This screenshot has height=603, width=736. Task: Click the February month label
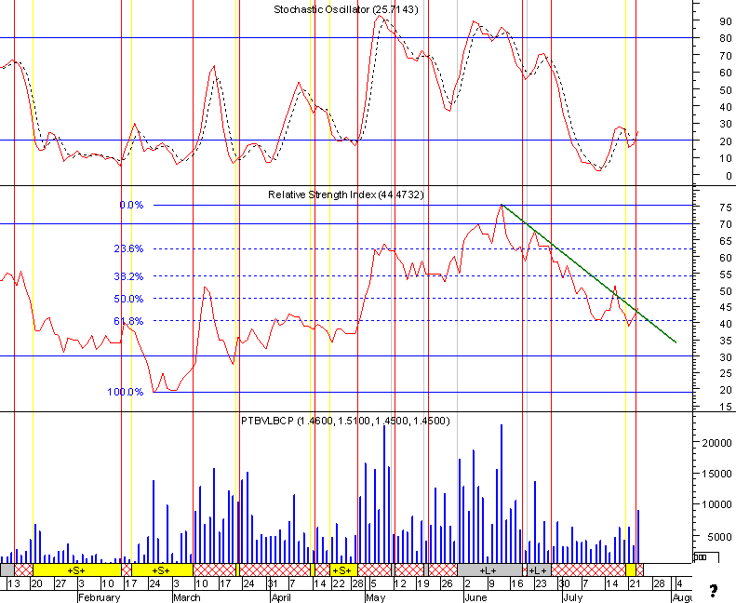point(99,597)
